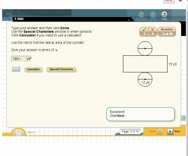Open the Calculator
The image size is (188, 156).
click(x=33, y=69)
